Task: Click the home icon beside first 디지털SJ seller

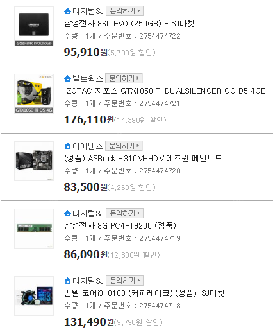Action: click(67, 11)
